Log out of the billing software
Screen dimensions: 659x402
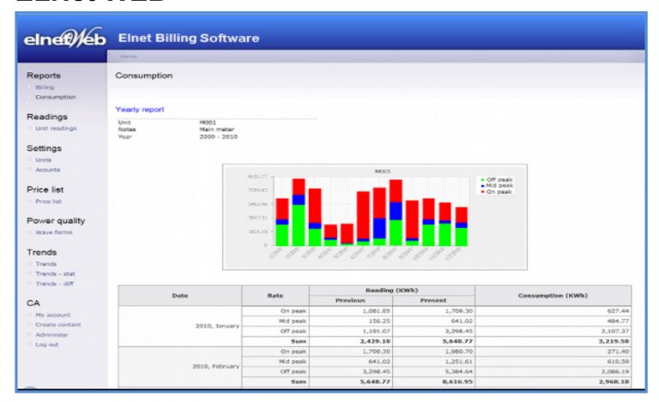[47, 345]
